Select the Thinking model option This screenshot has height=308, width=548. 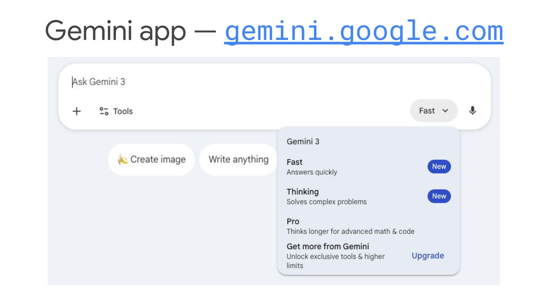point(368,196)
